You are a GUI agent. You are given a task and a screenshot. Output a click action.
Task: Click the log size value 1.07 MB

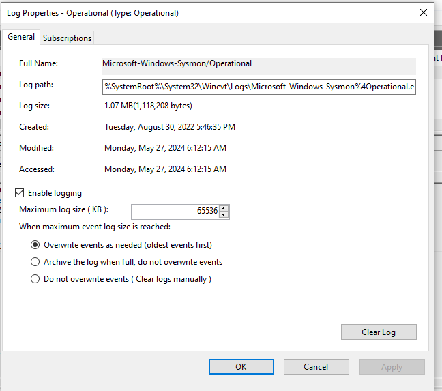(148, 106)
